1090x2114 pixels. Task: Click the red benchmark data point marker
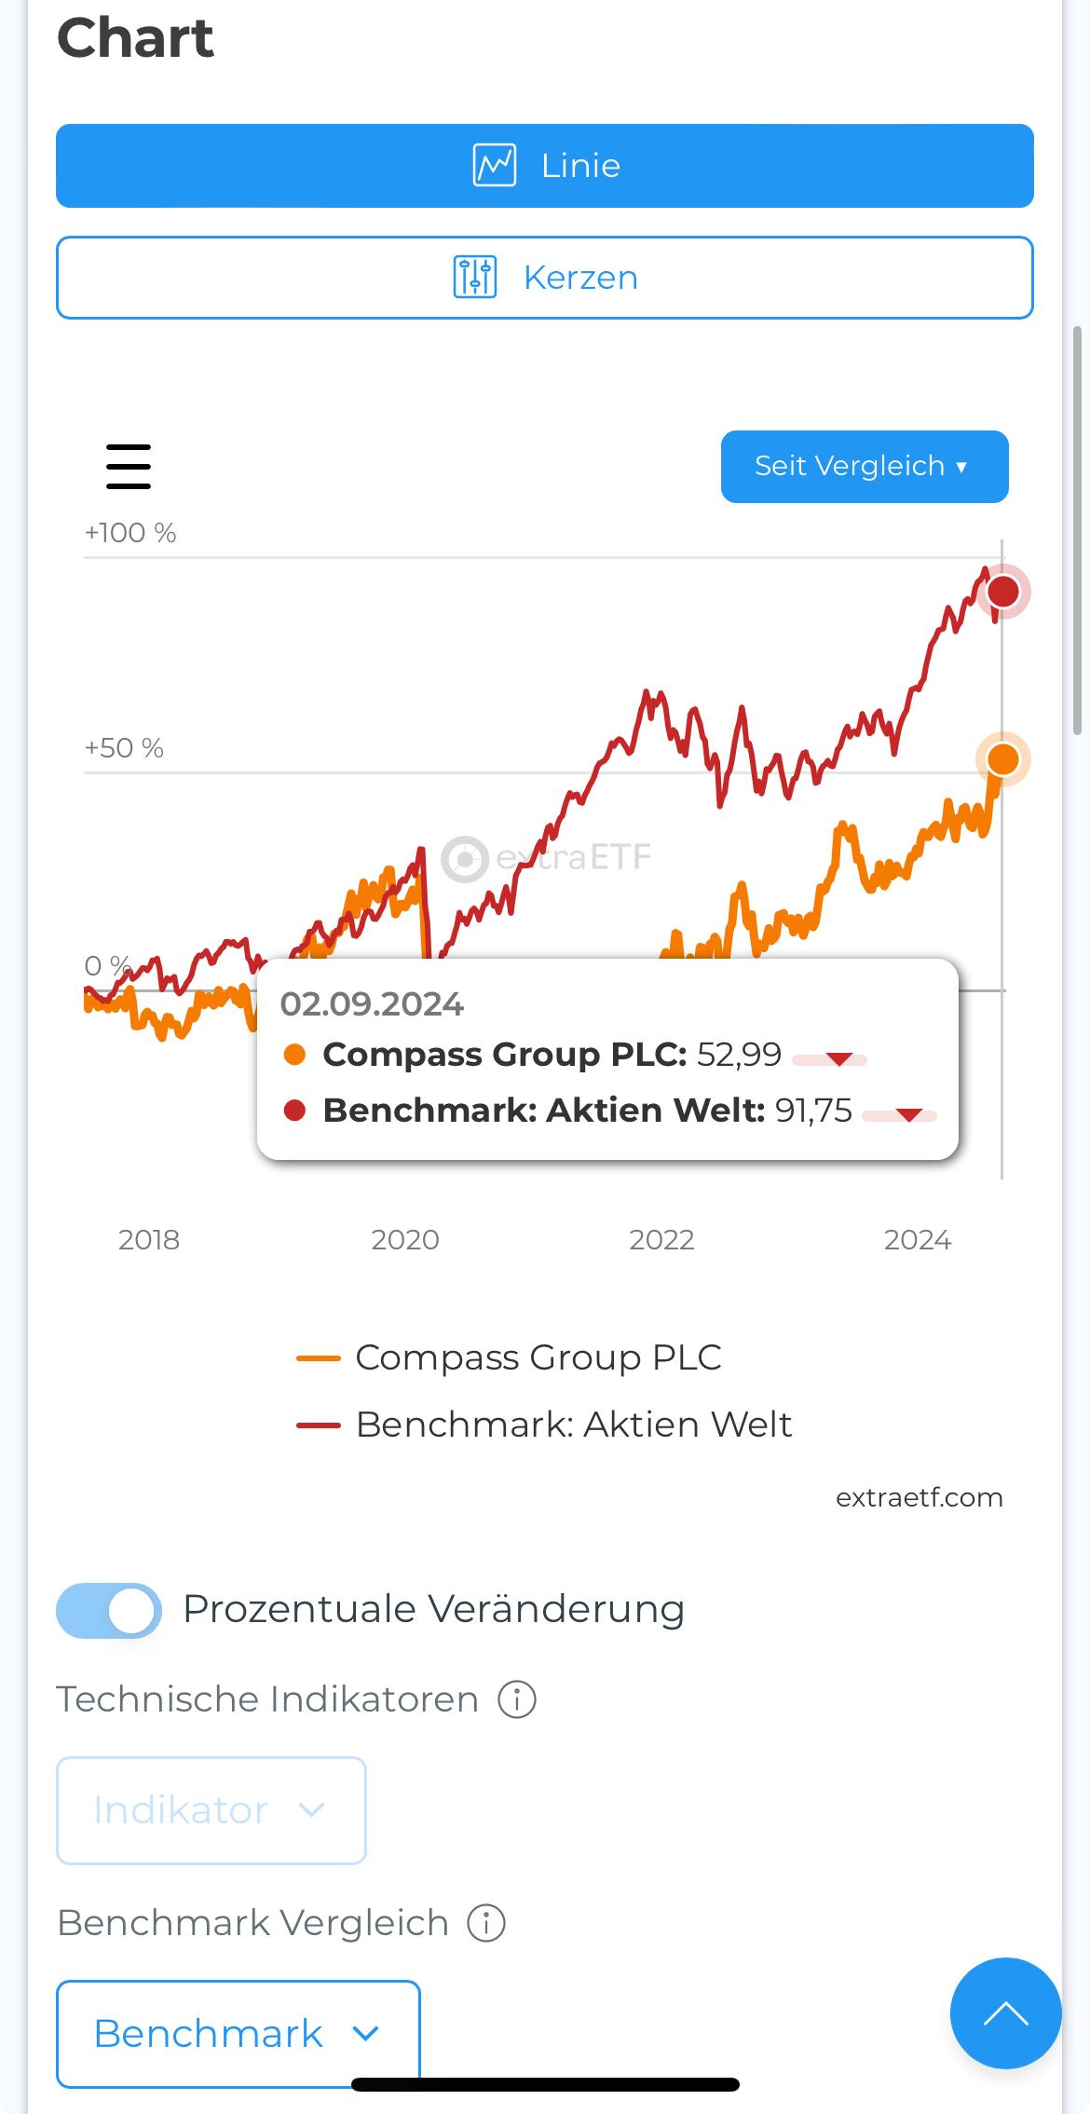(x=1003, y=592)
